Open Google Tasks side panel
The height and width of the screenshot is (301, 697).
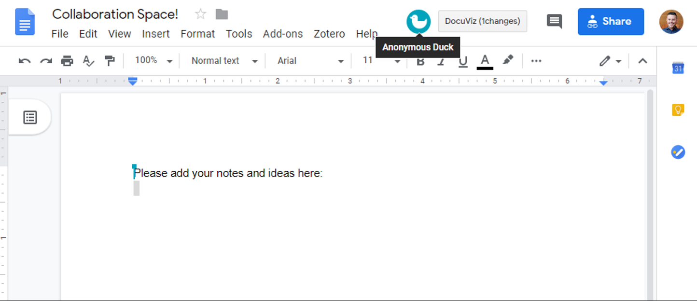coord(678,152)
